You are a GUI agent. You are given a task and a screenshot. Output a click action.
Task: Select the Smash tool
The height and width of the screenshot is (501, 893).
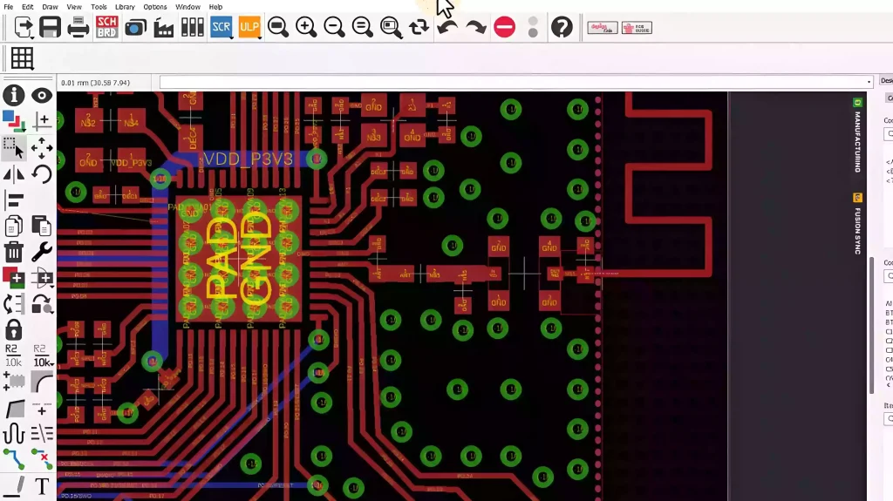(14, 382)
